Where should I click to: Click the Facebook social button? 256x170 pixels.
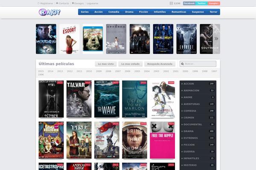(189, 3)
